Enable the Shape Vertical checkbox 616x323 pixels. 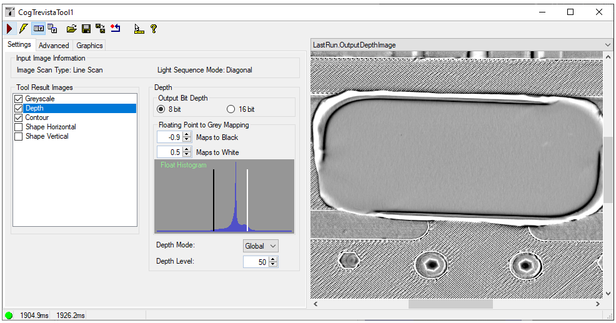(18, 136)
